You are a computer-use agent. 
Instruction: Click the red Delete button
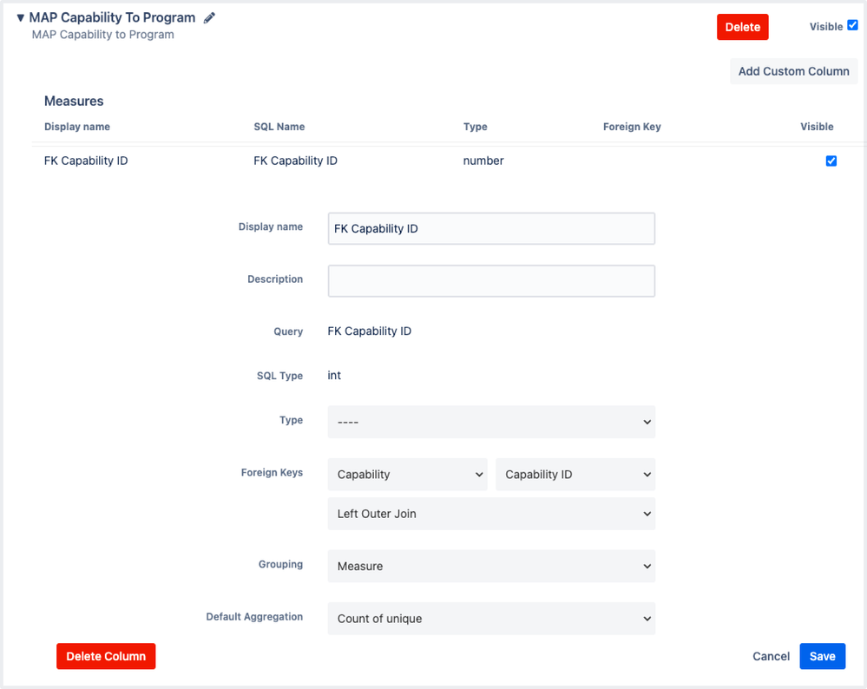(x=742, y=27)
